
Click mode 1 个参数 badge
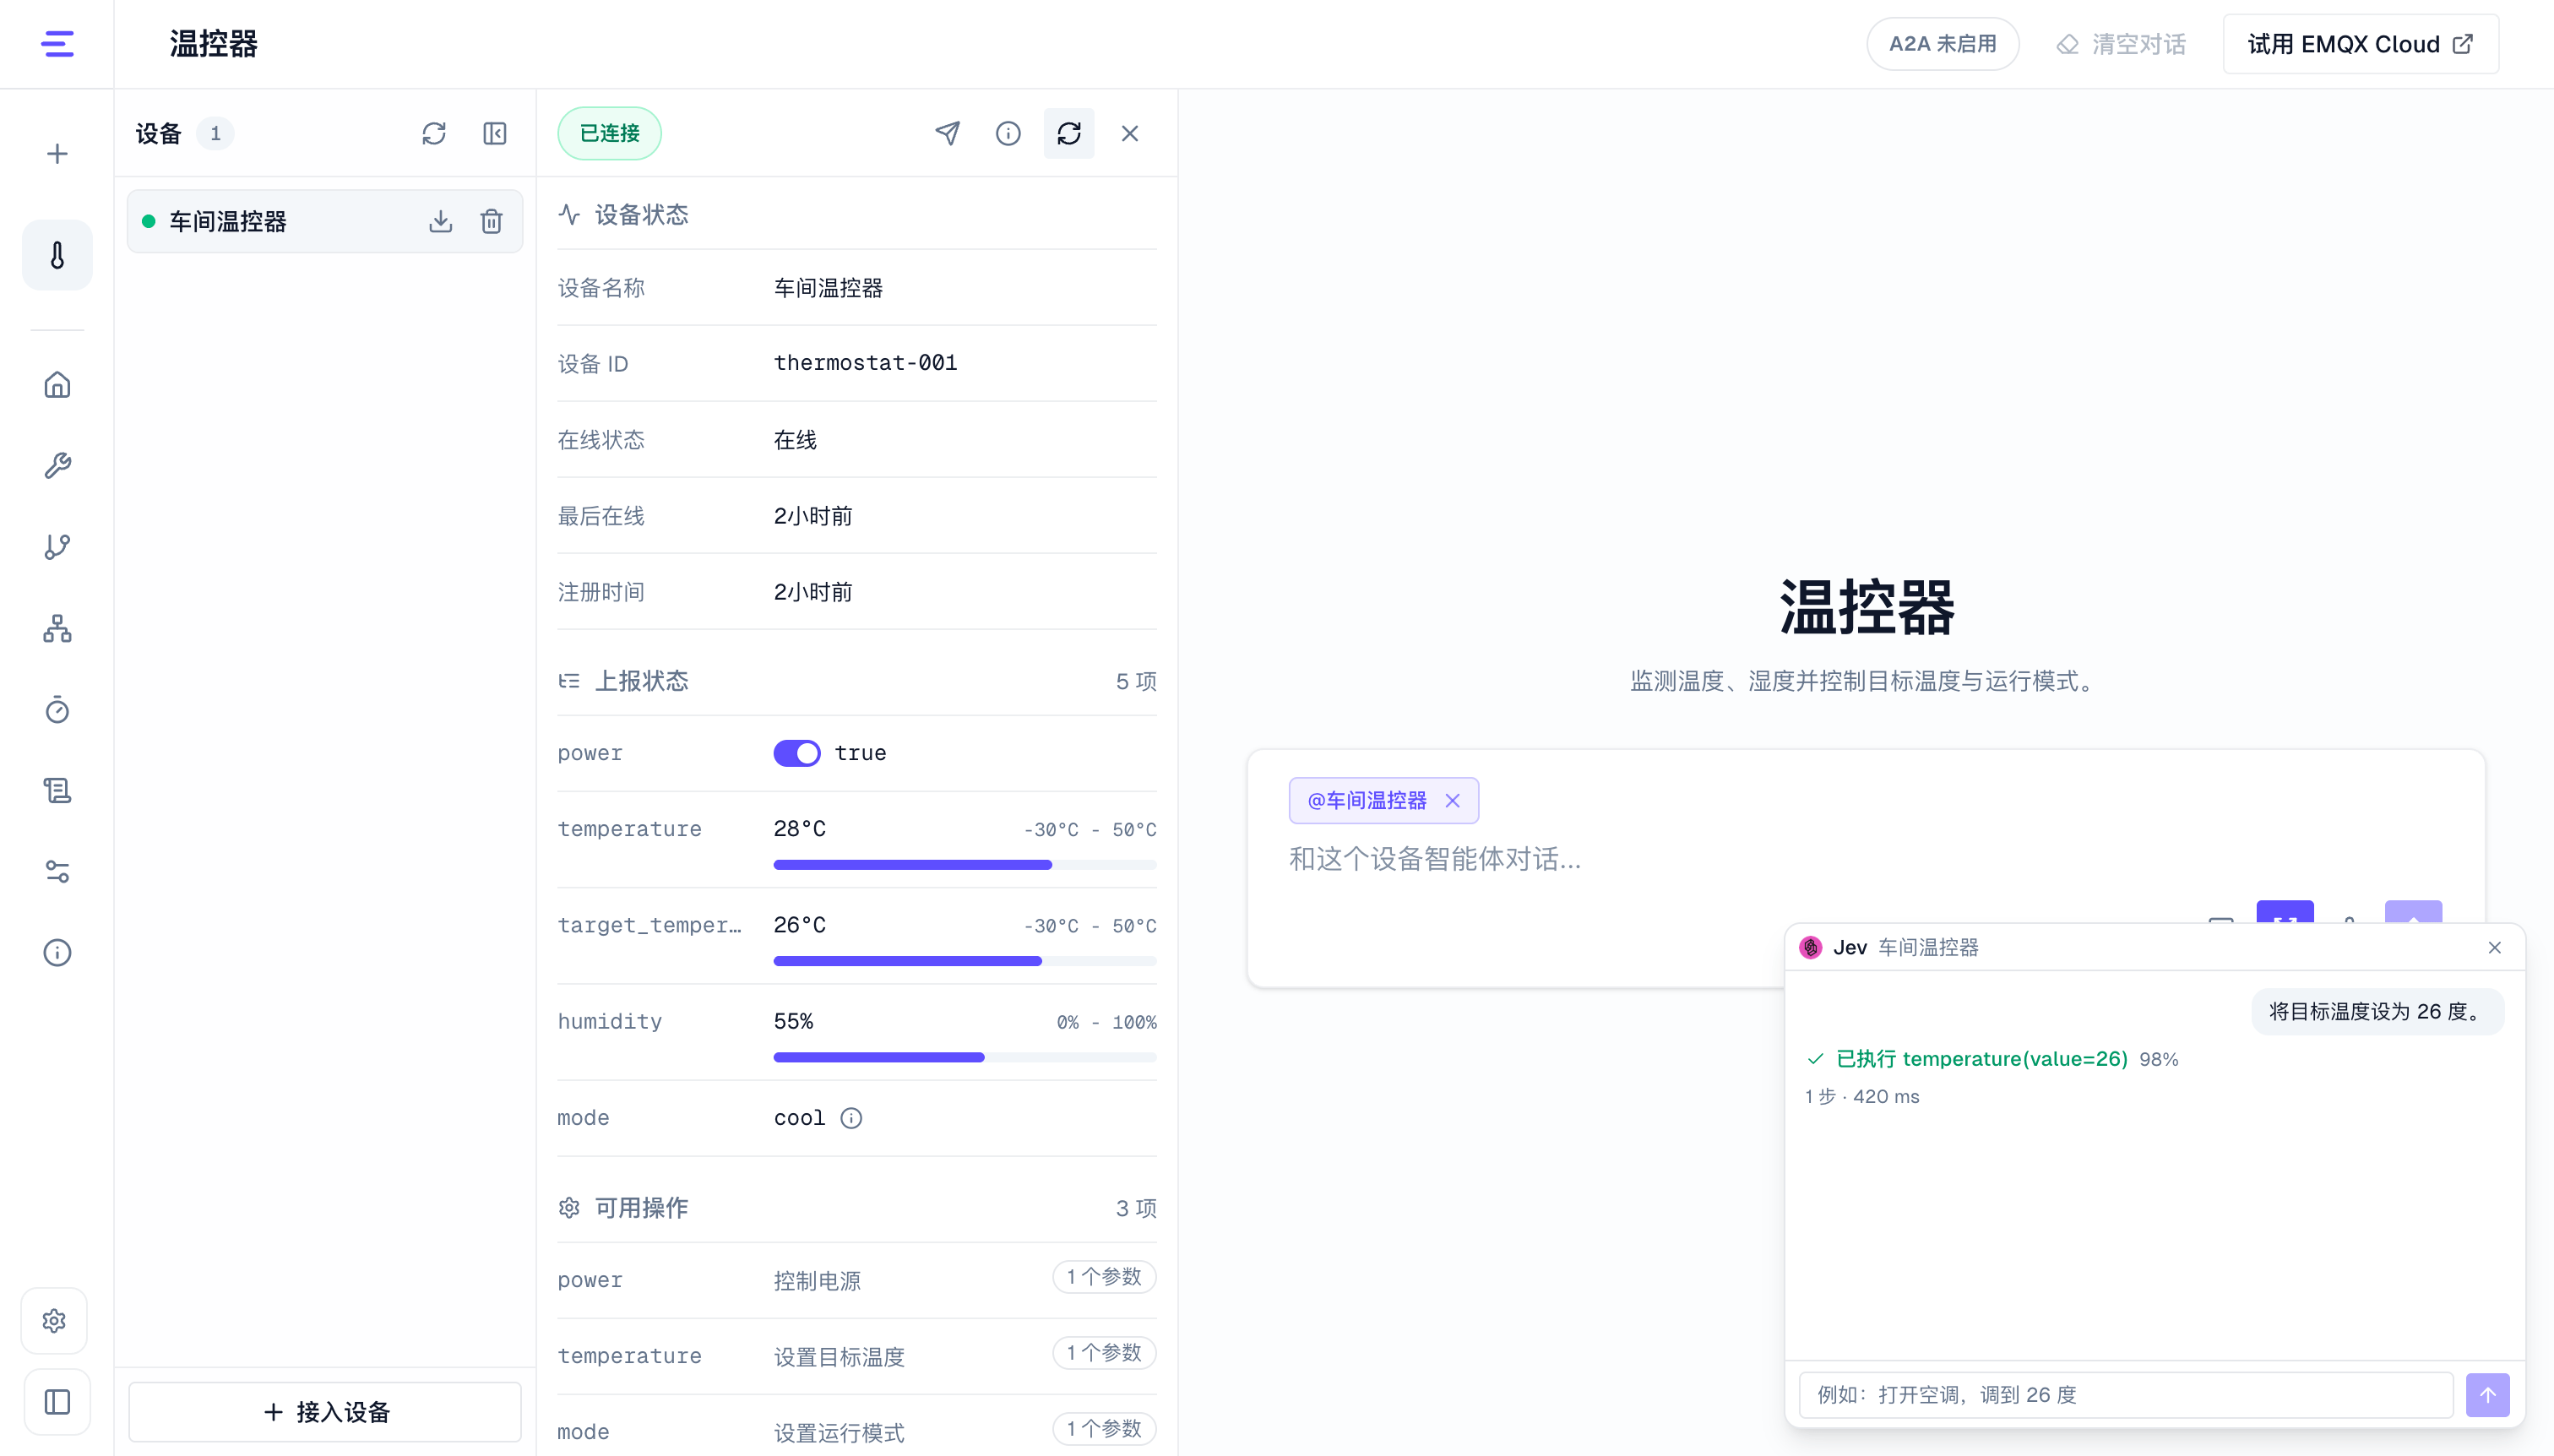(x=1104, y=1429)
